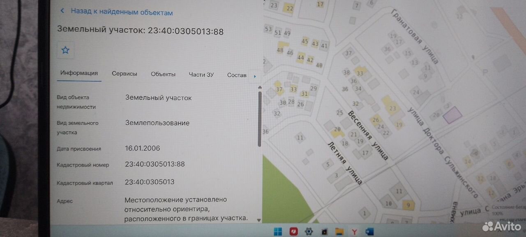
Task: Go back using the left chevron arrow
Action: (x=62, y=11)
